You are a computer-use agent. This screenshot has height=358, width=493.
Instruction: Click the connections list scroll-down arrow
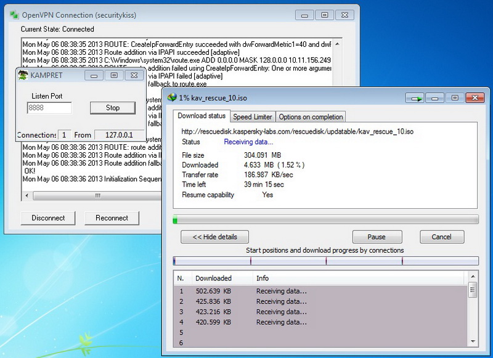(472, 341)
